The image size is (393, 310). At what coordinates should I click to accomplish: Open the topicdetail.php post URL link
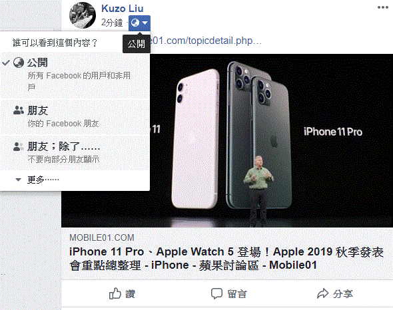206,41
